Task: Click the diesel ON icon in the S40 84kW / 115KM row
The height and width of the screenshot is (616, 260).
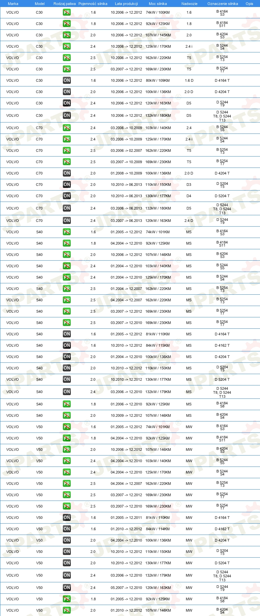Action: 67,345
